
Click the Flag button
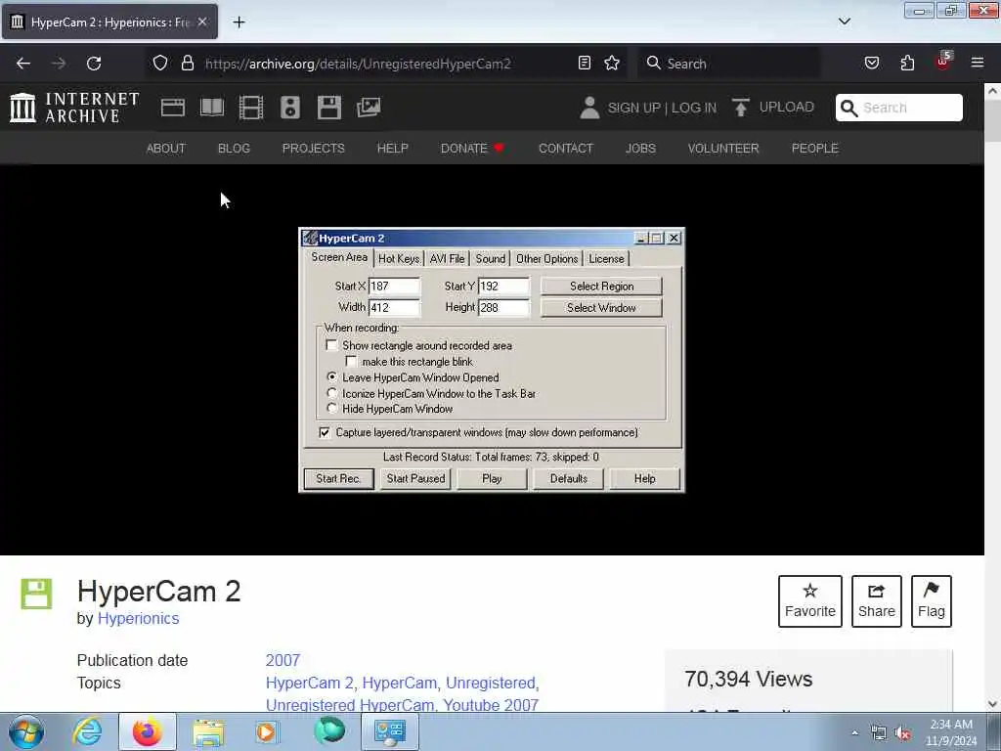pos(932,601)
